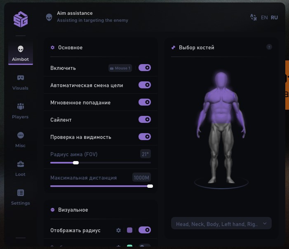Click the alien Aimbot icon in sidebar
289x249 pixels.
pos(20,49)
